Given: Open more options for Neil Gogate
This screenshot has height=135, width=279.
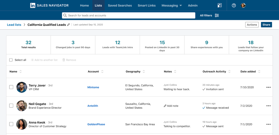Looking at the screenshot, I should [x=268, y=106].
